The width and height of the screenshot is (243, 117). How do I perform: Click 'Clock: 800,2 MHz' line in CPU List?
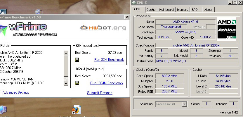[11, 60]
